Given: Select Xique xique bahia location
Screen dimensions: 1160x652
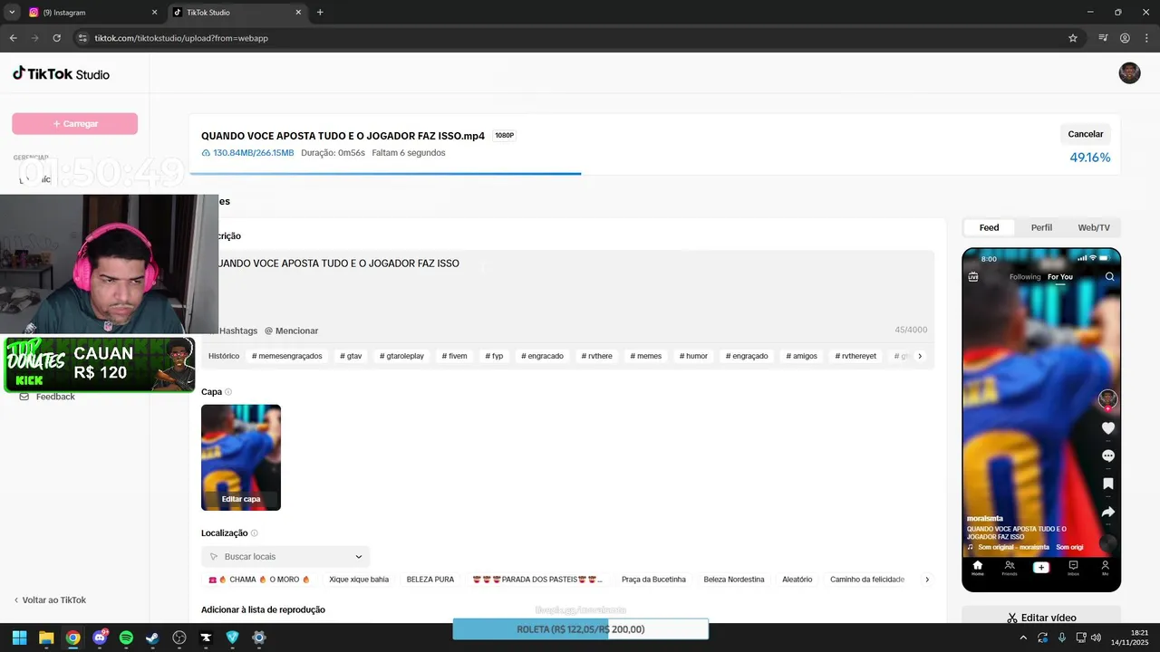Looking at the screenshot, I should coord(359,580).
